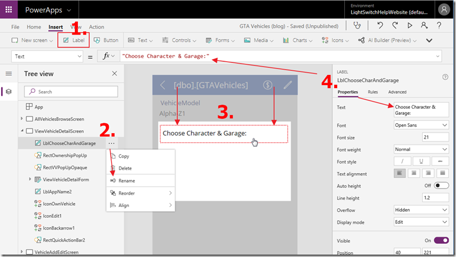The image size is (456, 257).
Task: Open the Overflow dropdown
Action: coord(421,210)
